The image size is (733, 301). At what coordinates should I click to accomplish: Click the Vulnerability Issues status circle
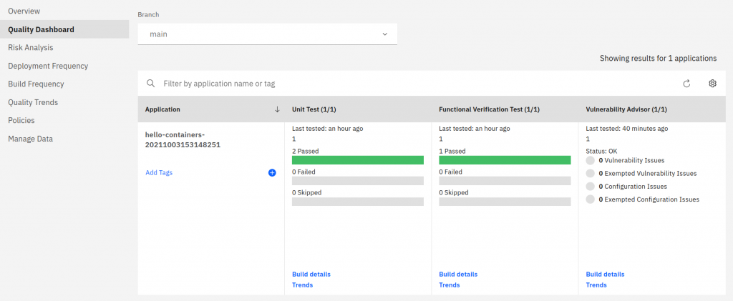pos(591,161)
